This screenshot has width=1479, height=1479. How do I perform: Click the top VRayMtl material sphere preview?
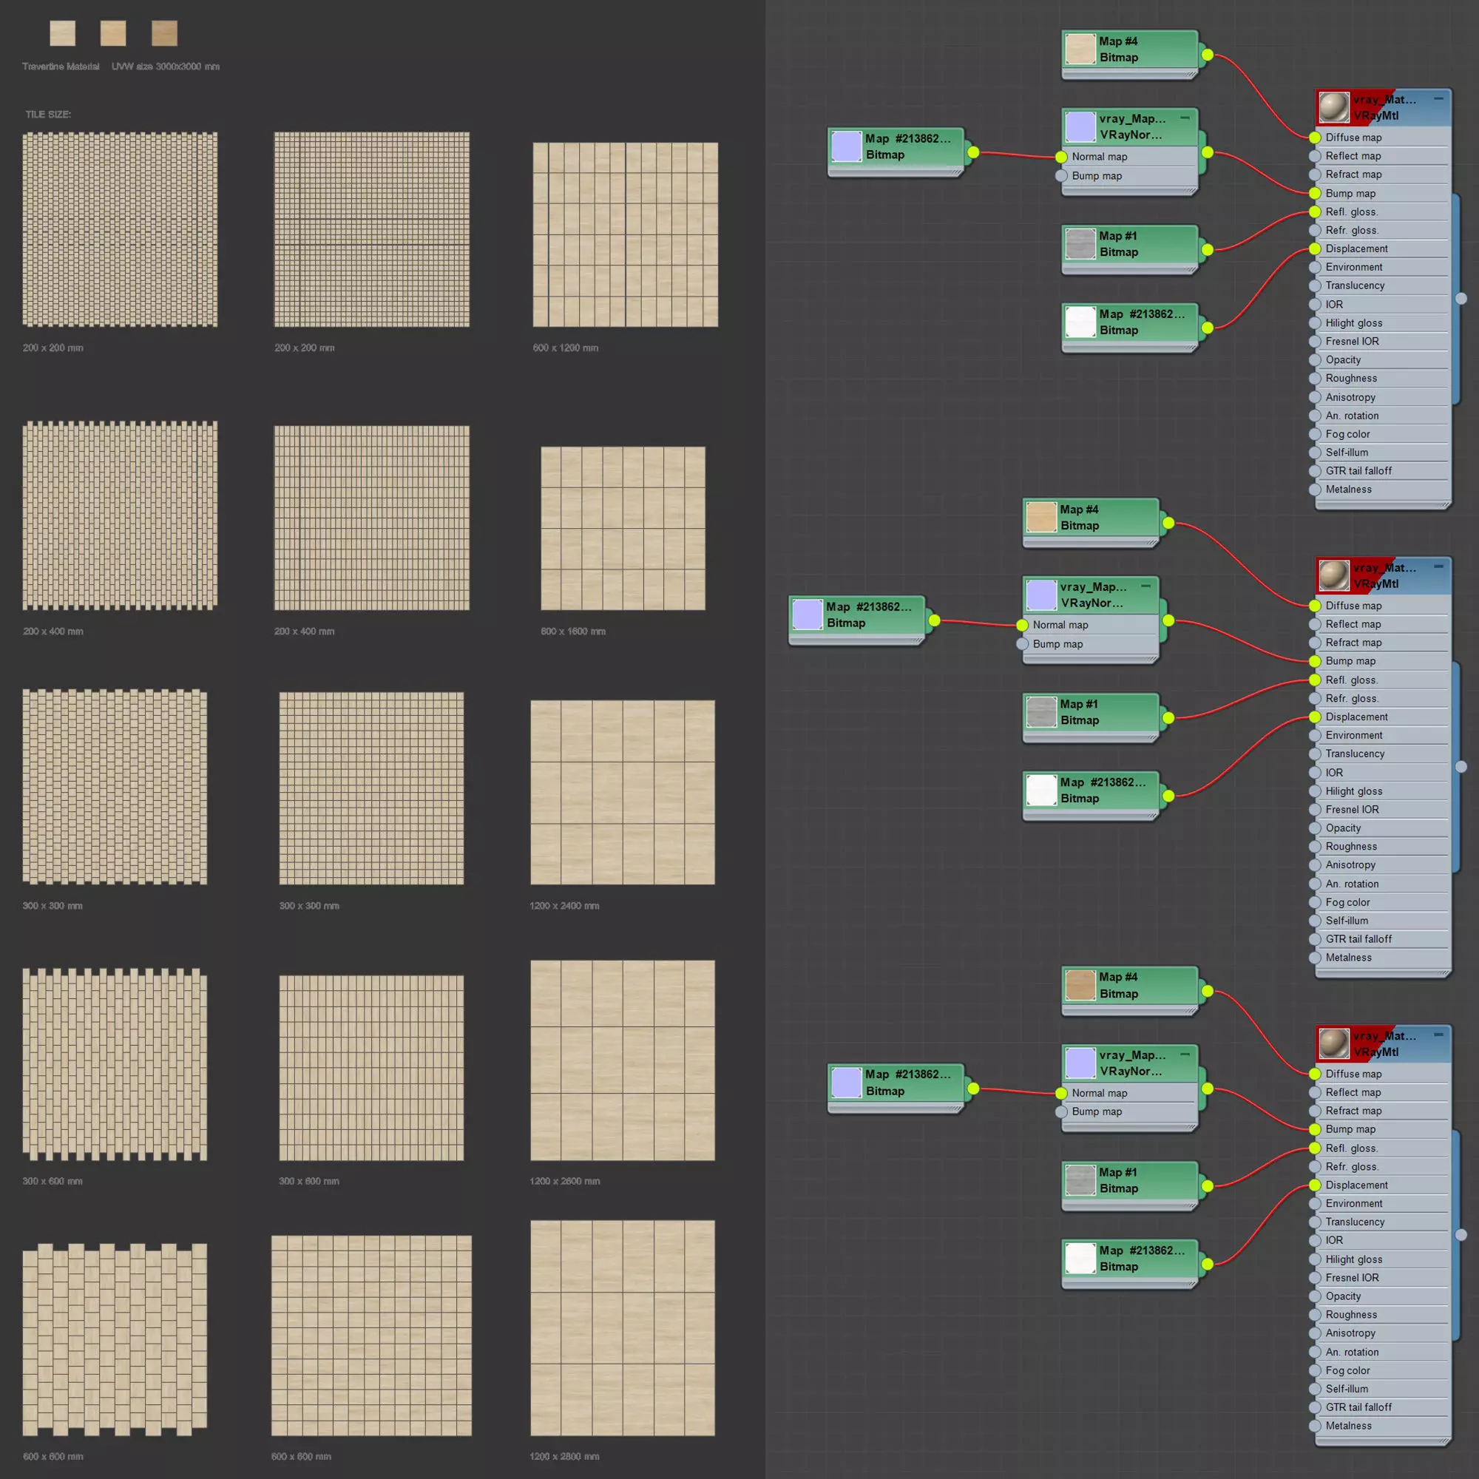(x=1333, y=107)
